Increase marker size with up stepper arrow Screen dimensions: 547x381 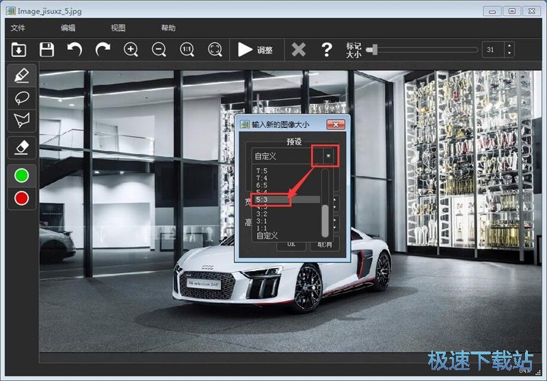click(509, 46)
